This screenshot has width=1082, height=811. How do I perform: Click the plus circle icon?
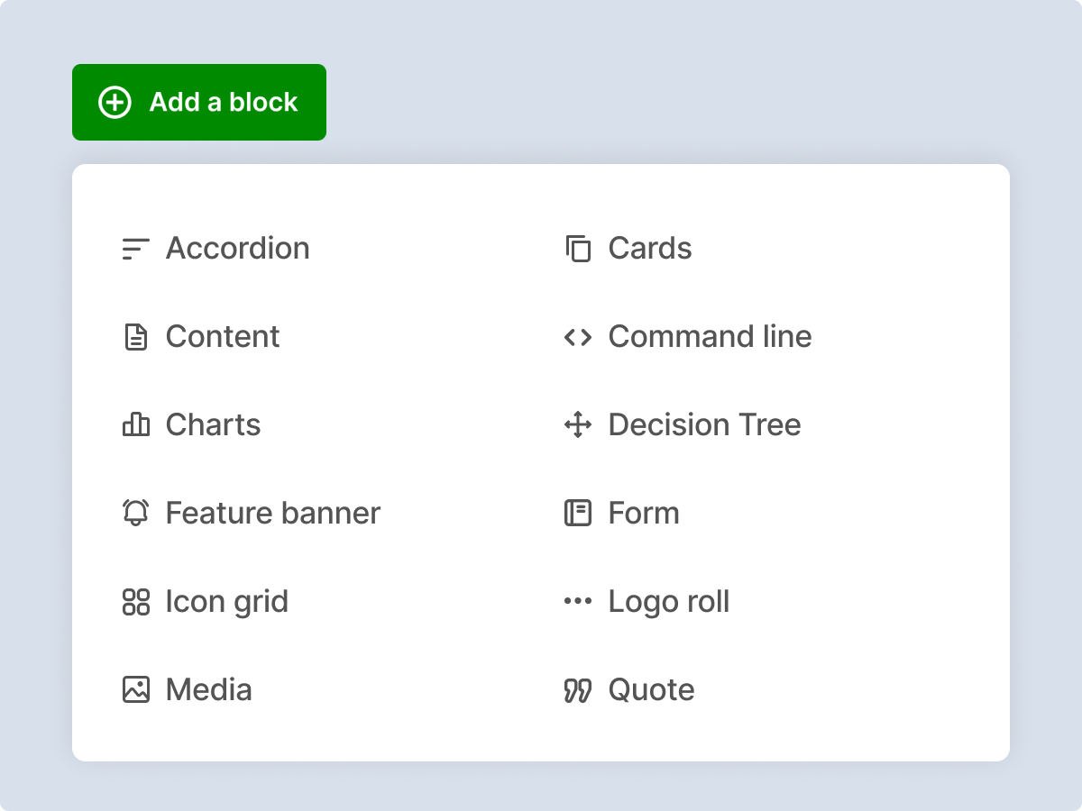[x=115, y=103]
